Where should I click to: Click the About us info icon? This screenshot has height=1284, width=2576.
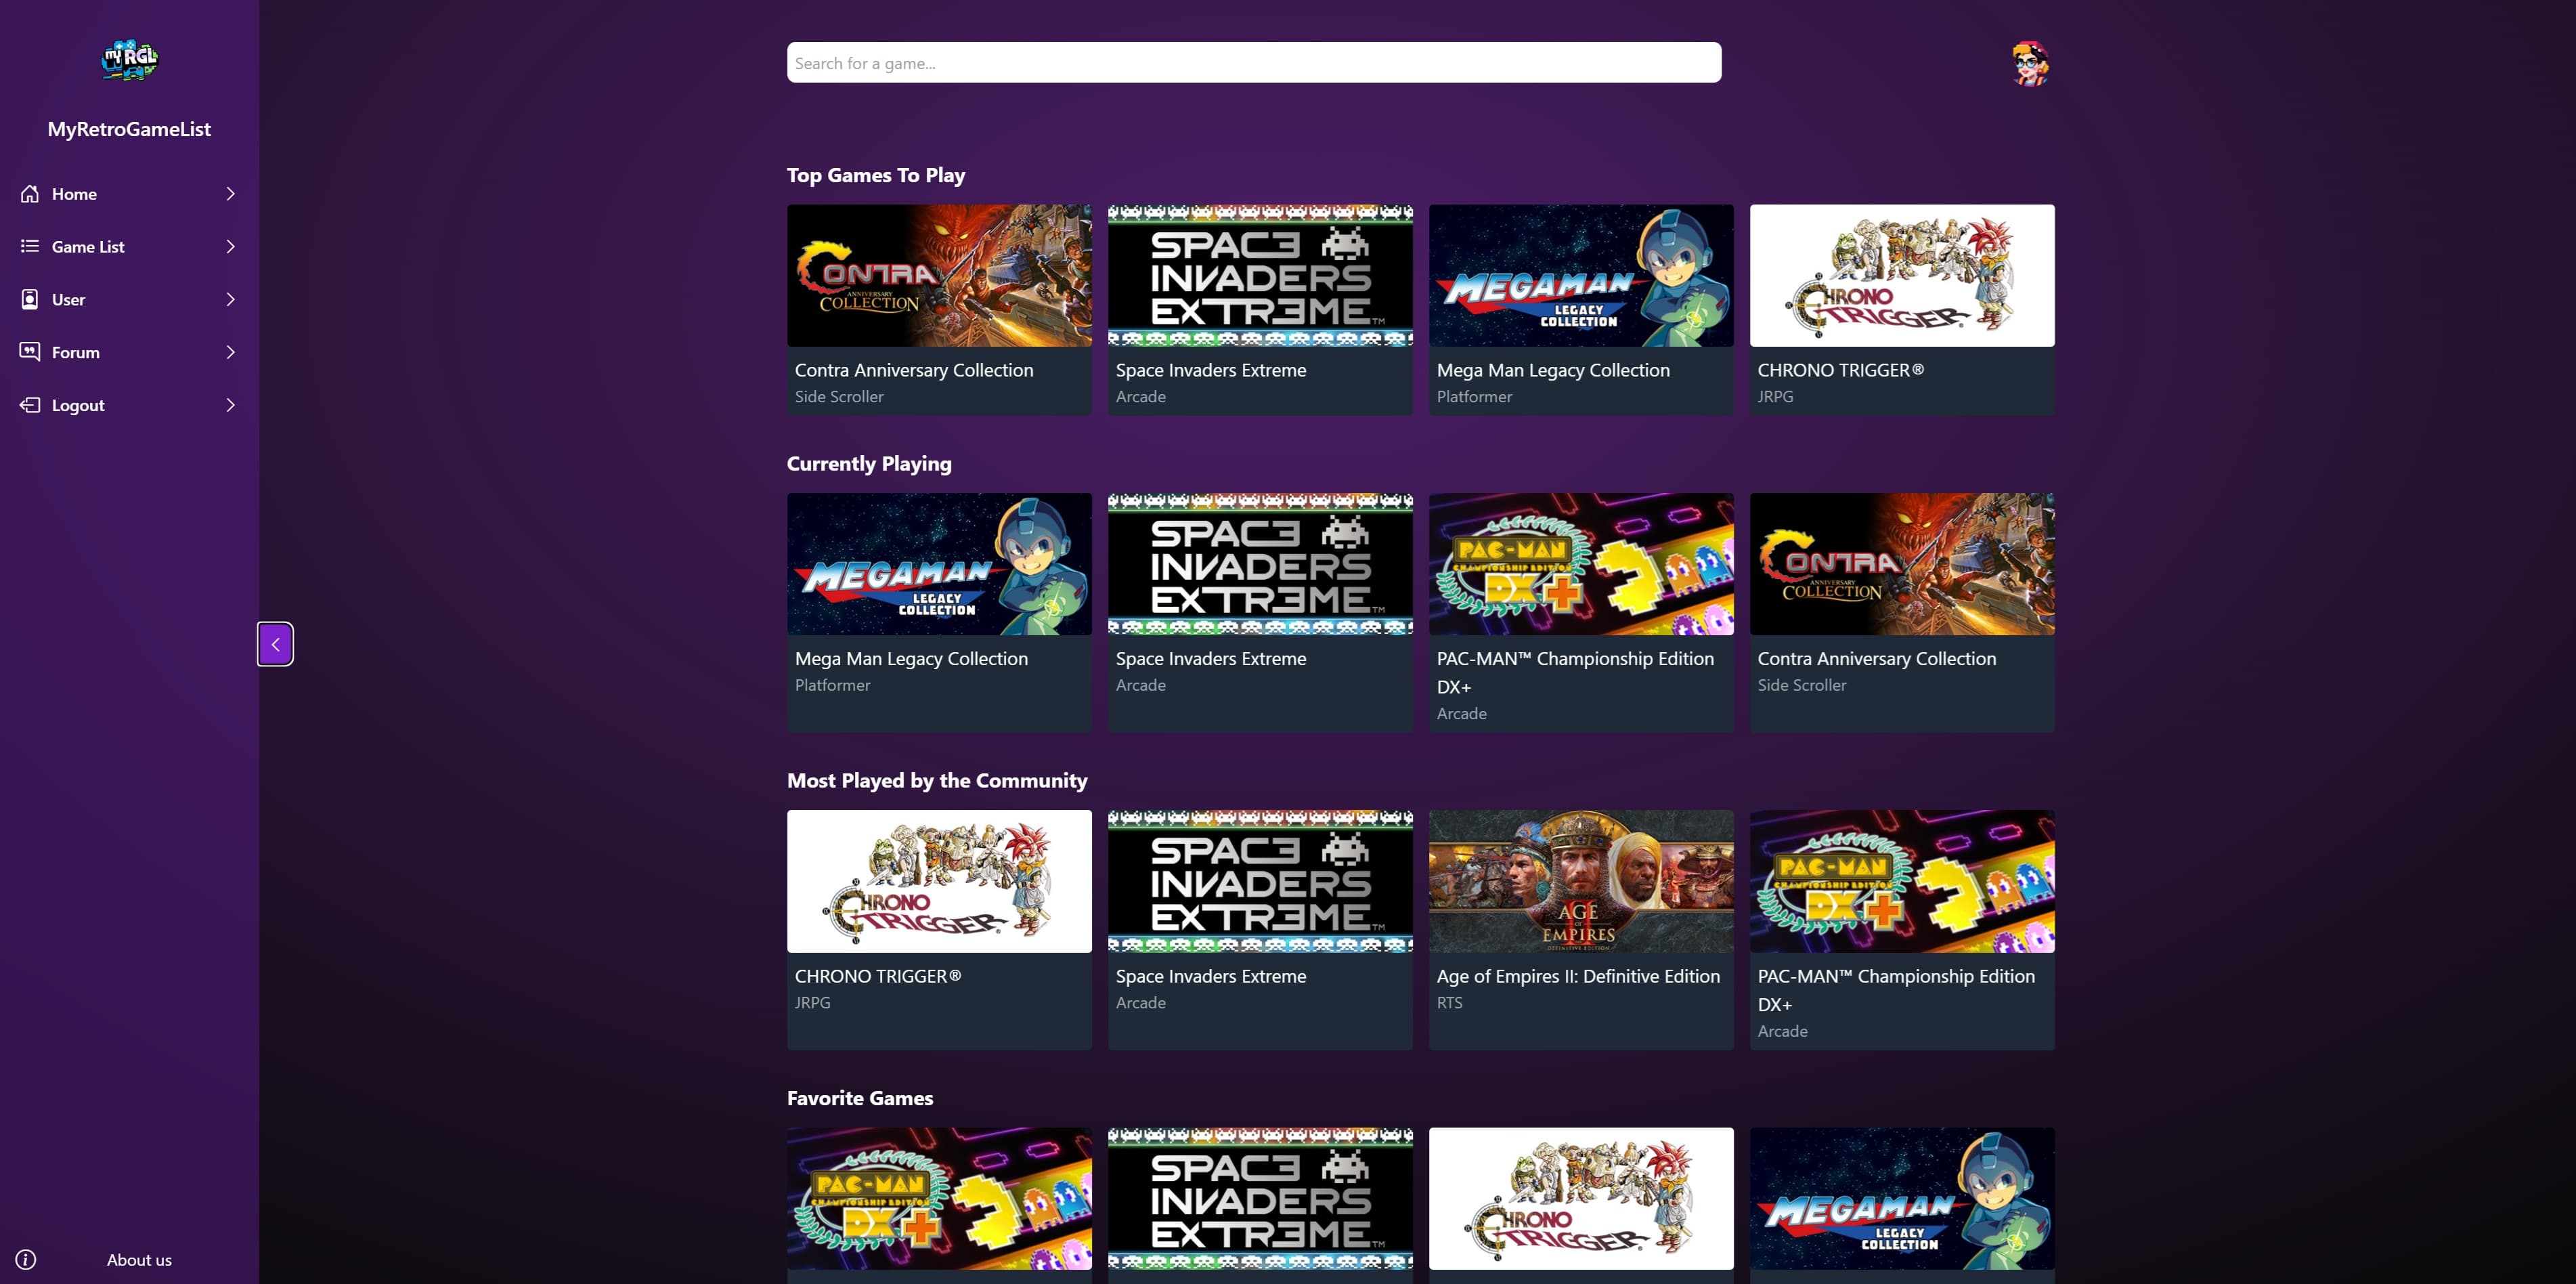(26, 1260)
